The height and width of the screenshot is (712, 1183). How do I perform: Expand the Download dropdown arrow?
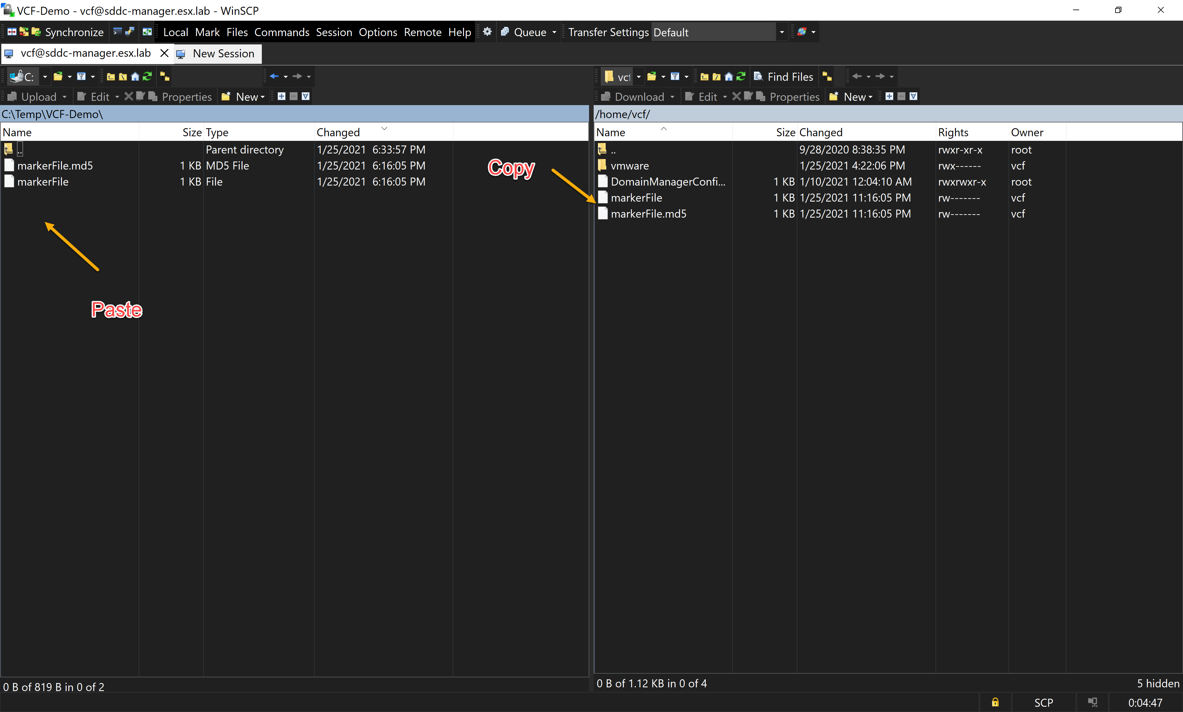(672, 97)
